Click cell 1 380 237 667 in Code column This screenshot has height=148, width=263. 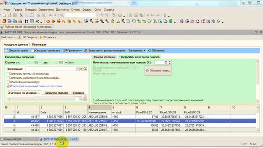tap(51, 125)
